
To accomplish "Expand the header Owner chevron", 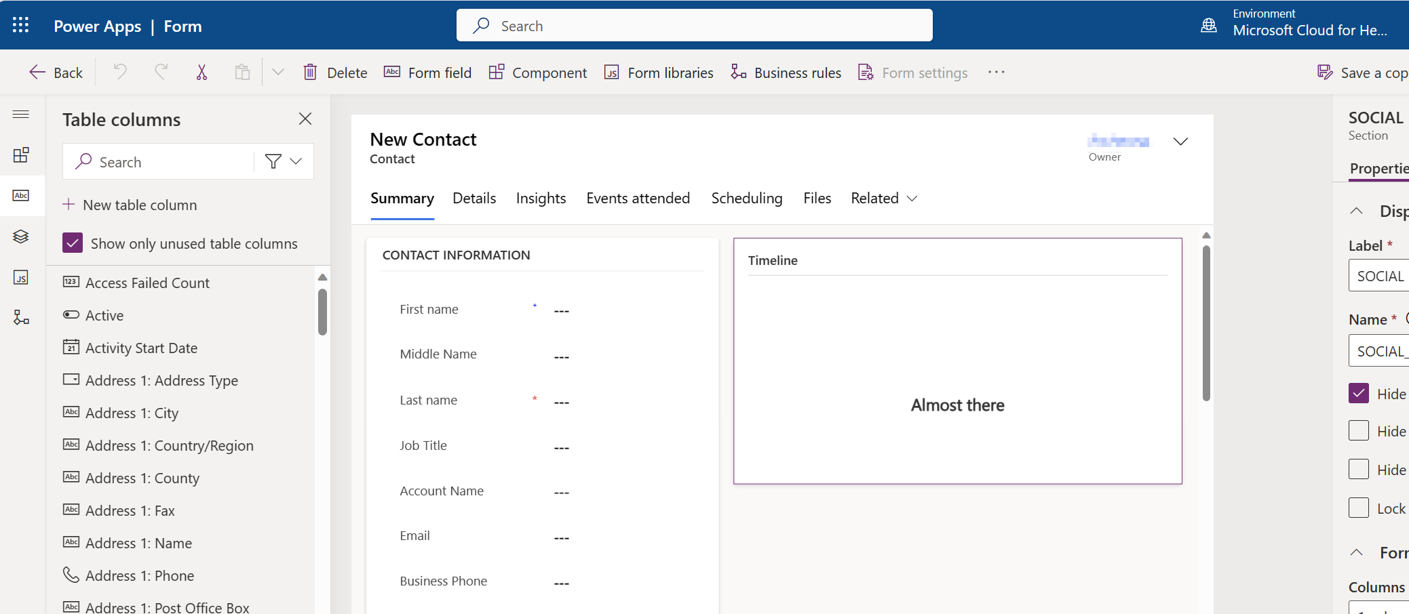I will click(1180, 141).
